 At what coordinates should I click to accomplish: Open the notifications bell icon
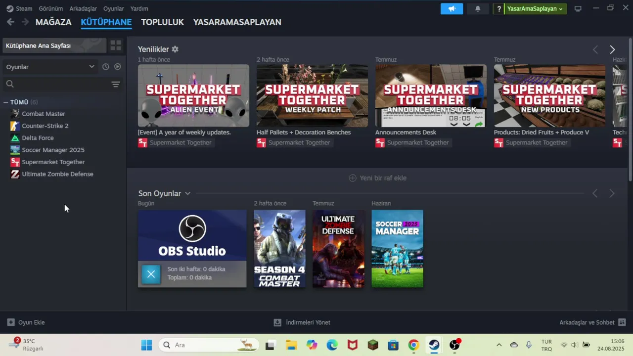pos(477,8)
